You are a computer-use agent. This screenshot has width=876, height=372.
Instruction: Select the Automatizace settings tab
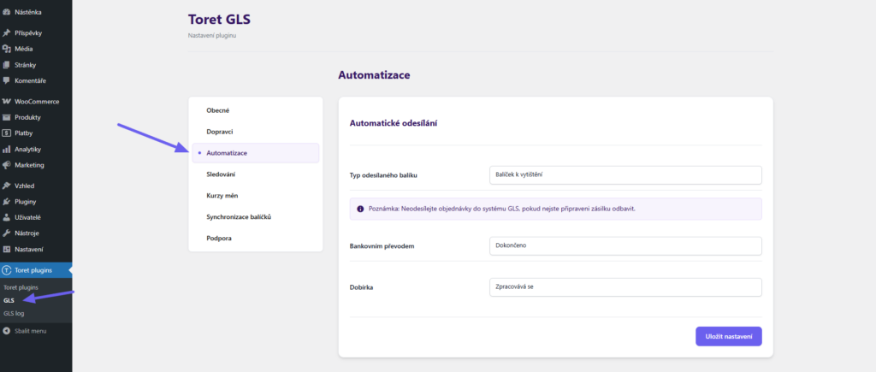pos(255,153)
